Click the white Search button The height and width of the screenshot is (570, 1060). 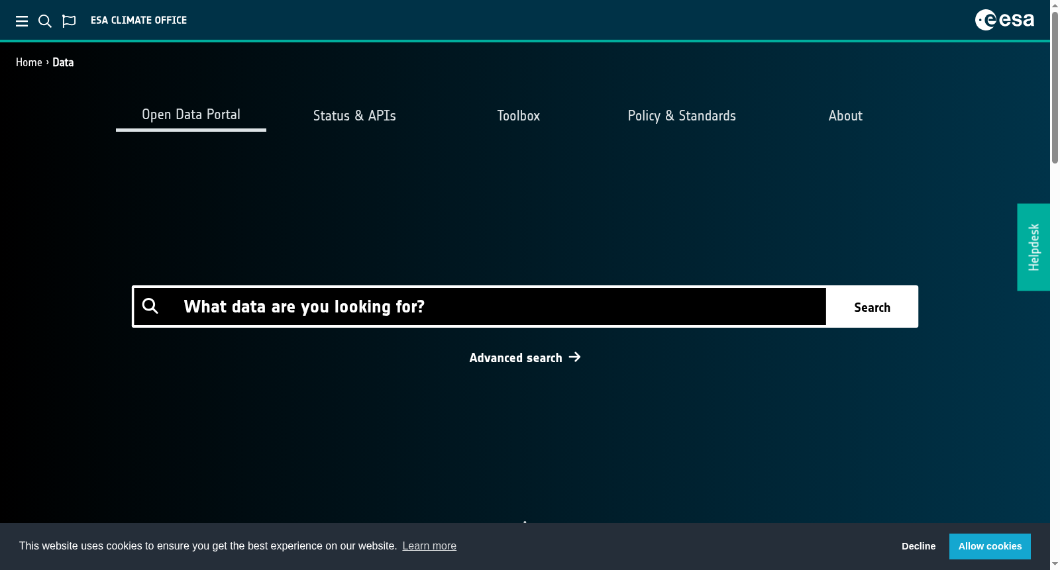tap(872, 307)
